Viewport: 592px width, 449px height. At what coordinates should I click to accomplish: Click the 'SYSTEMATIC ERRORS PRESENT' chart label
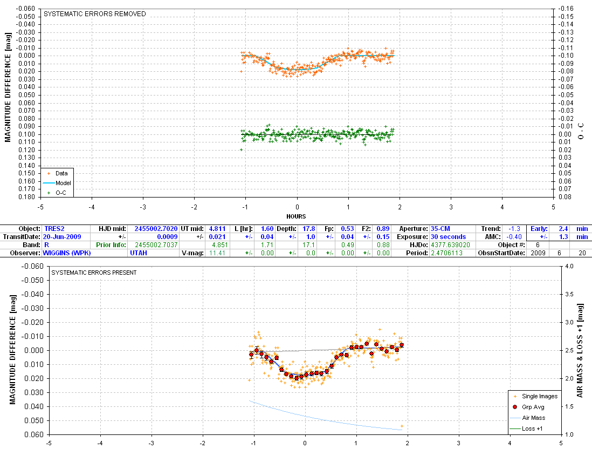(x=94, y=273)
